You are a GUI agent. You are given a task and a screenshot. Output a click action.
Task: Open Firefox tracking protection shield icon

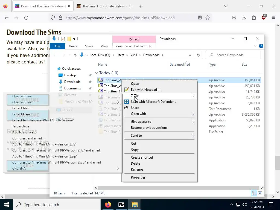53,18
